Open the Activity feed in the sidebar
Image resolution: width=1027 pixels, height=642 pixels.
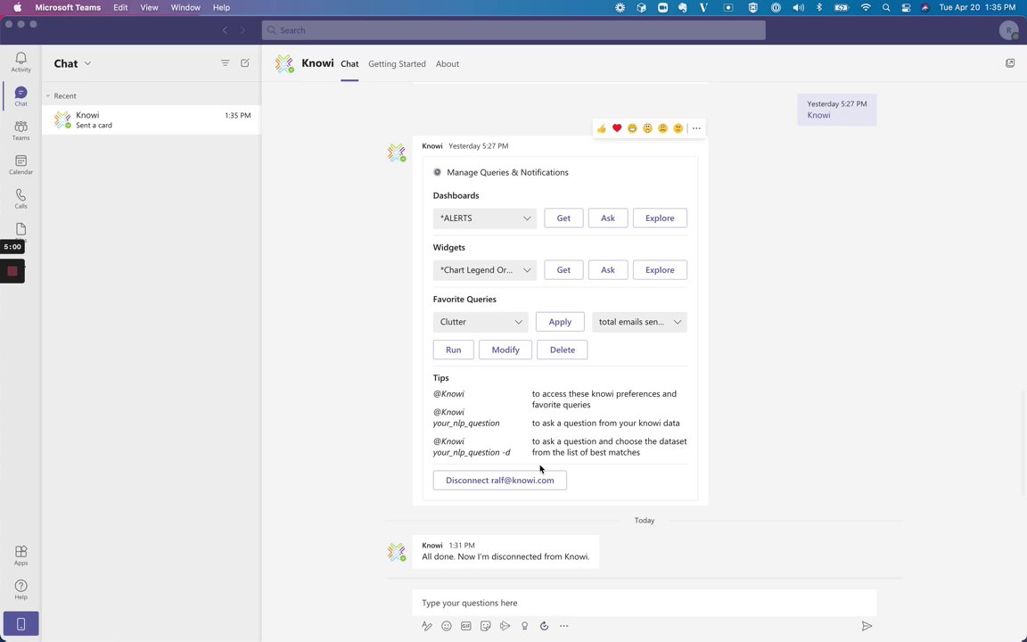click(x=21, y=62)
